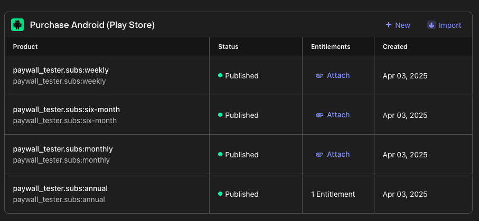Click the paperclip icon in the weekly row
Viewport: 479px width, 221px height.
[319, 76]
